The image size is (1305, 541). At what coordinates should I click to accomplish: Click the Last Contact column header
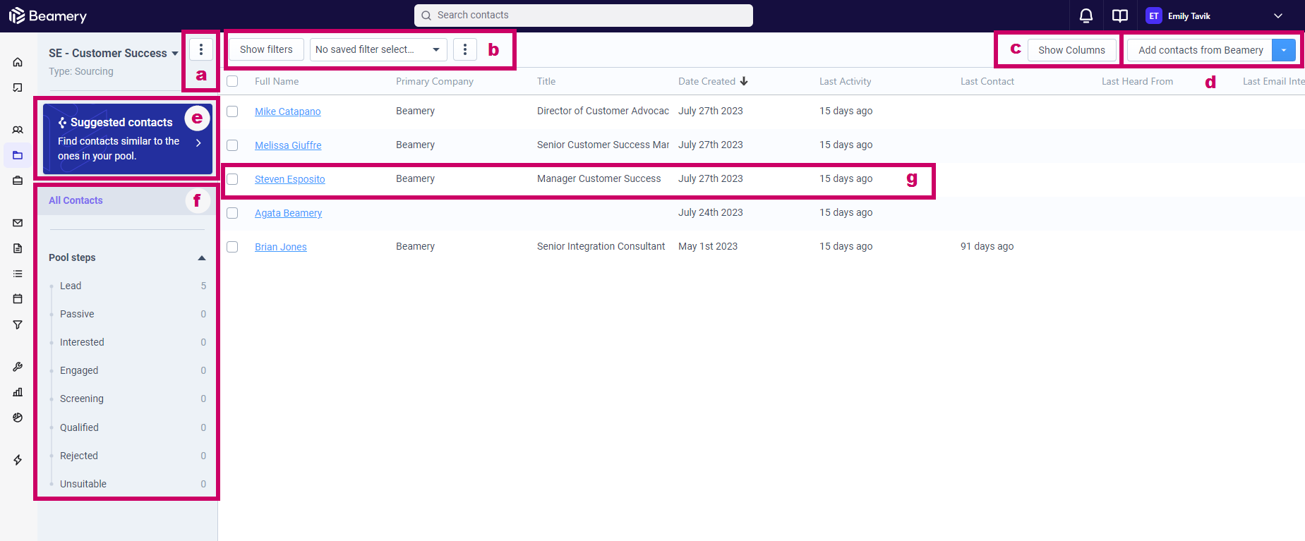tap(987, 81)
